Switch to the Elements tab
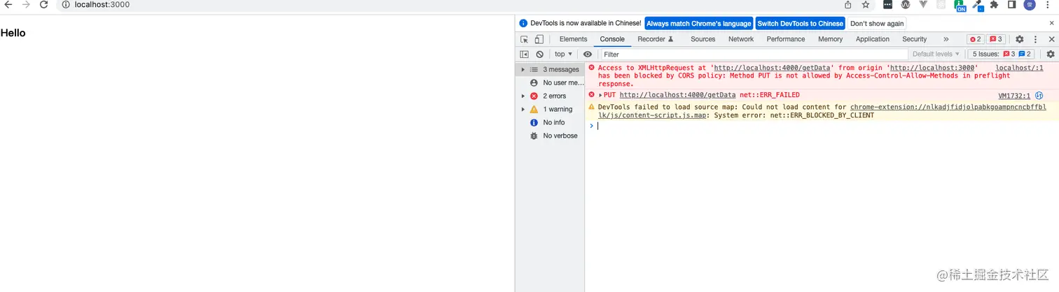The image size is (1059, 292). tap(573, 39)
